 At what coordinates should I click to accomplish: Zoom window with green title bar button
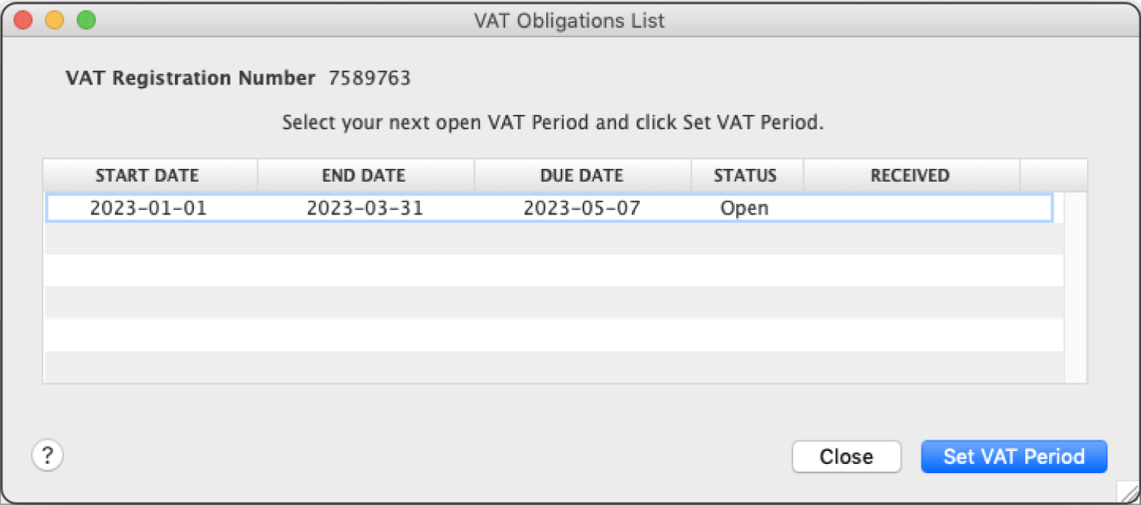87,20
